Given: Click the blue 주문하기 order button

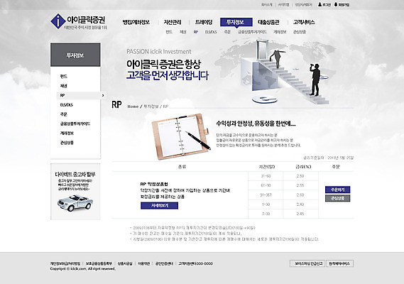Looking at the screenshot, I should click(x=337, y=190).
